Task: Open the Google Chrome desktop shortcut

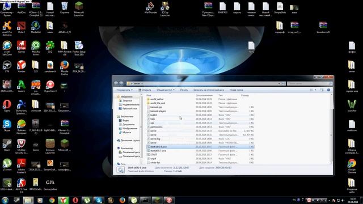Action: 352,166
